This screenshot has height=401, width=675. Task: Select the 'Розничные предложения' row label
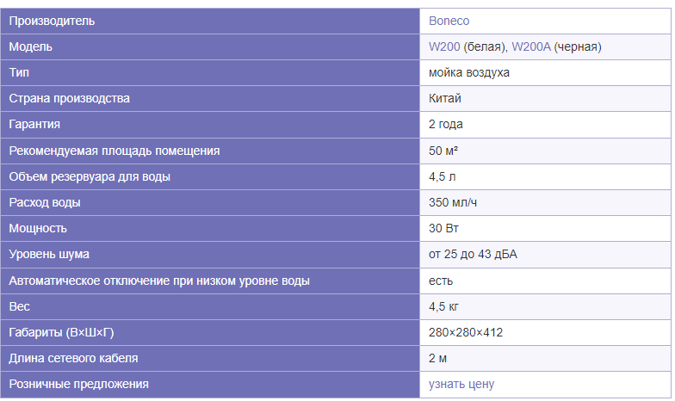pyautogui.click(x=79, y=384)
